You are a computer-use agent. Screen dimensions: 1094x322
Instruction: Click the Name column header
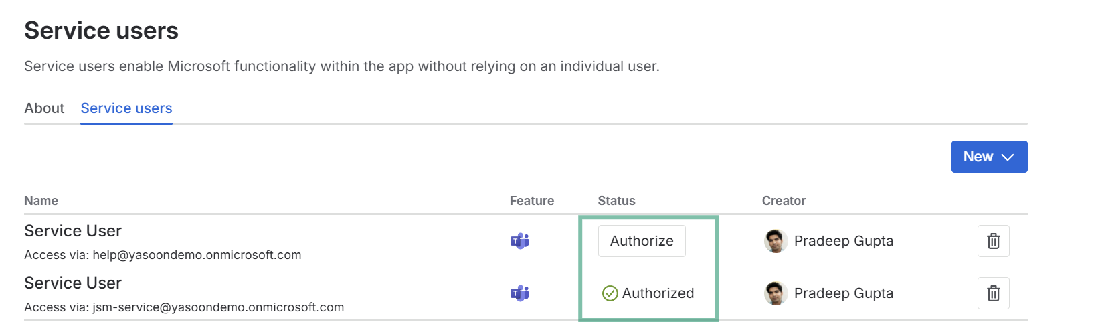point(41,201)
